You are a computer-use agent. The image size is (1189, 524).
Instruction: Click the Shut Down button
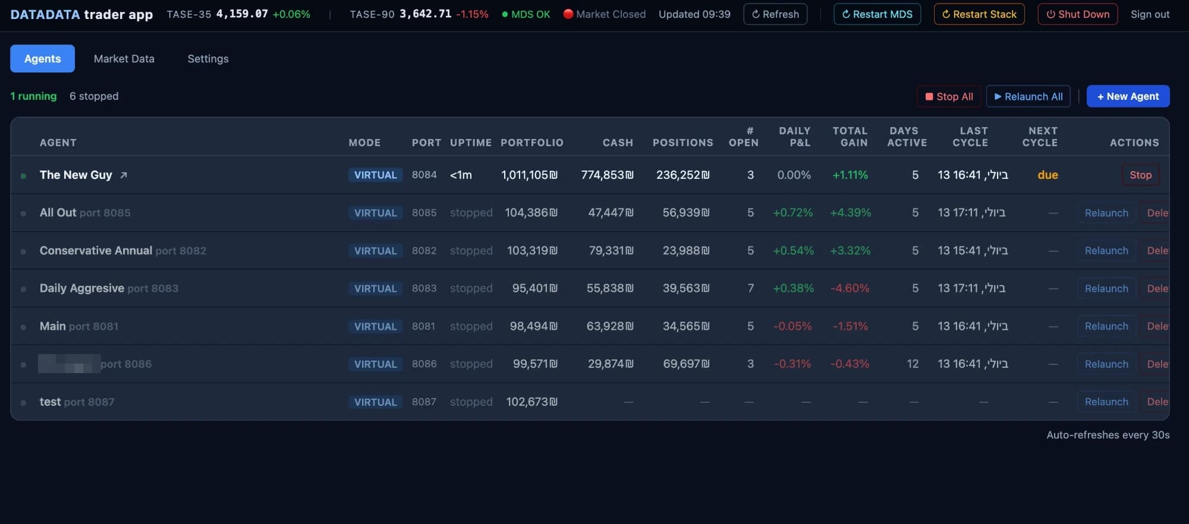pyautogui.click(x=1077, y=14)
